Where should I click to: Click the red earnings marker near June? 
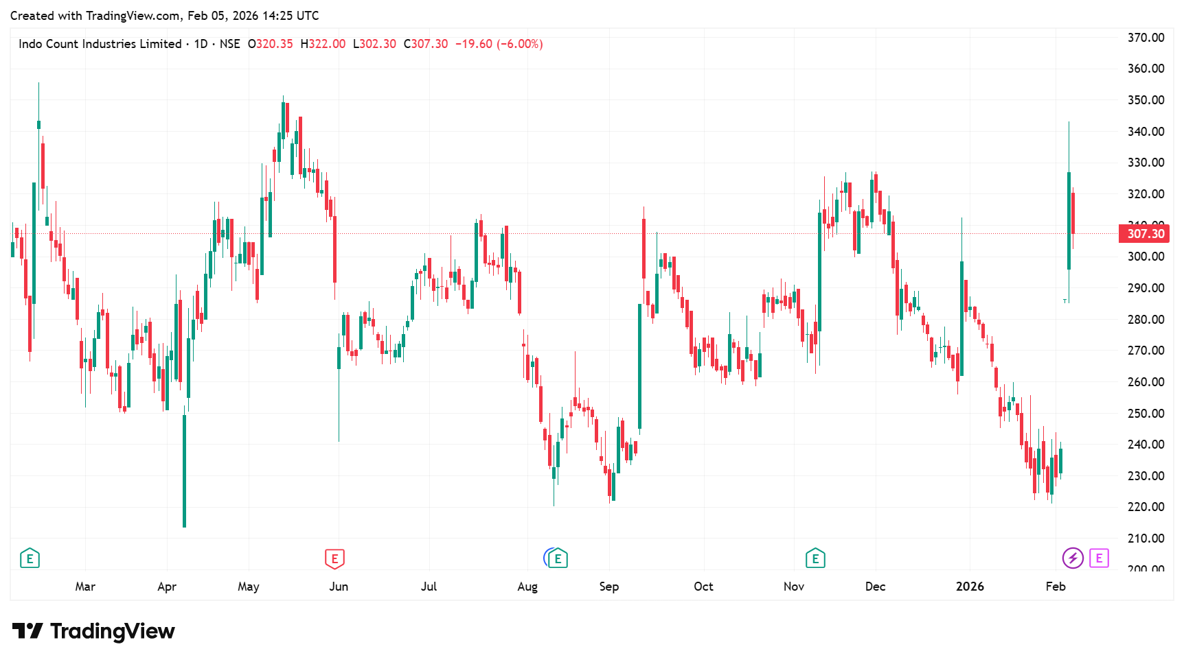pos(334,558)
